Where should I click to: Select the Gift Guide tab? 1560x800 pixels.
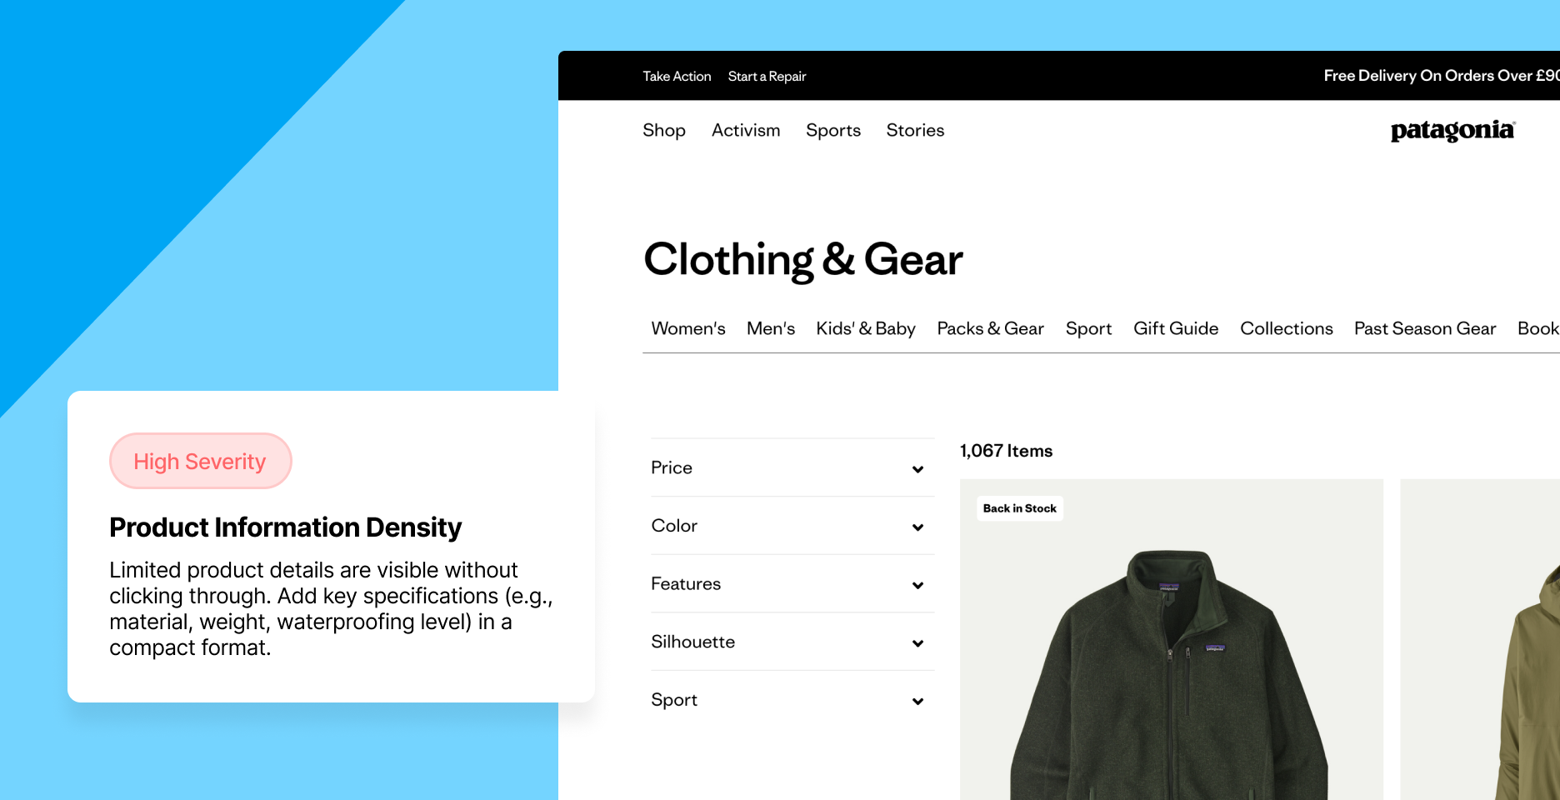pyautogui.click(x=1176, y=328)
